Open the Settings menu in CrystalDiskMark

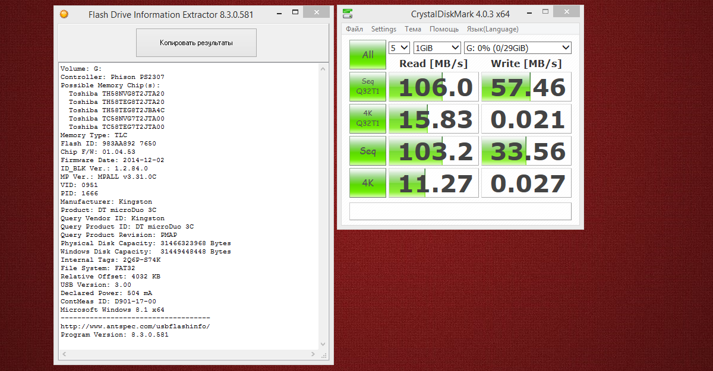(x=384, y=29)
